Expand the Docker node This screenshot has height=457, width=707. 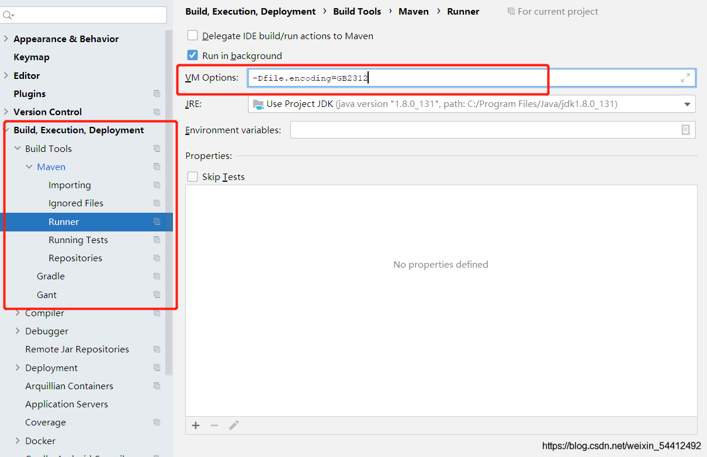coord(18,441)
